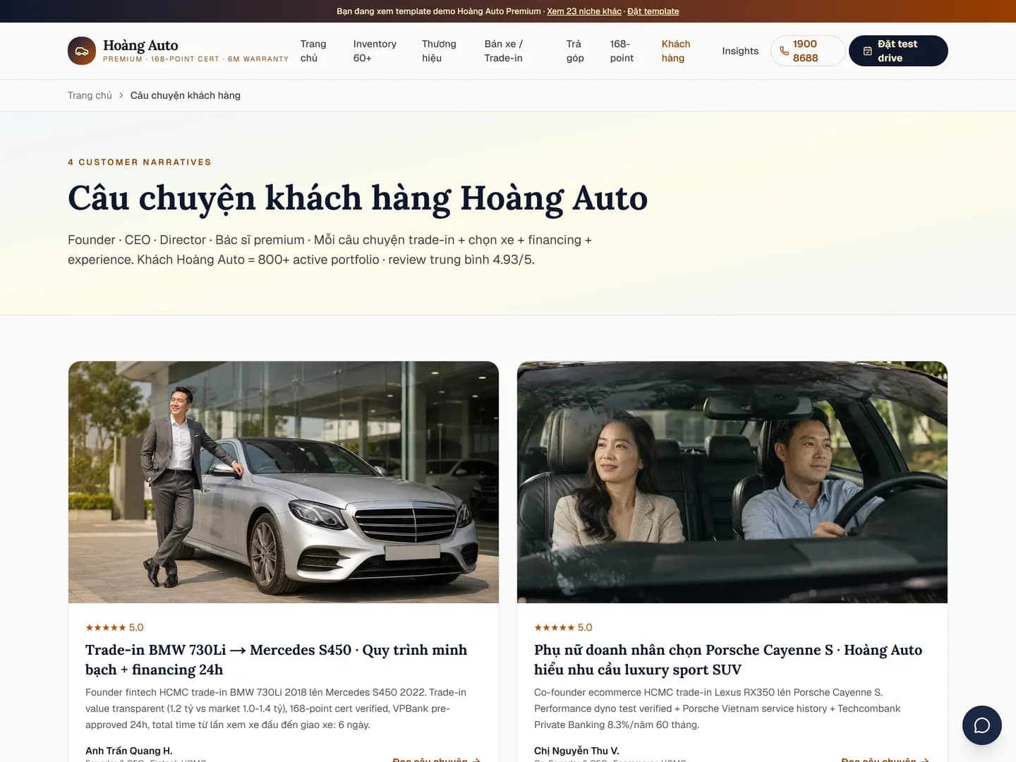The width and height of the screenshot is (1016, 762).
Task: Click the phone icon beside 1900 8688
Action: [x=784, y=51]
